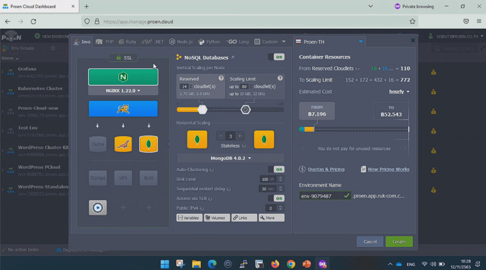This screenshot has height=270, width=486.
Task: Open Scaling Limit help tooltip
Action: click(280, 78)
